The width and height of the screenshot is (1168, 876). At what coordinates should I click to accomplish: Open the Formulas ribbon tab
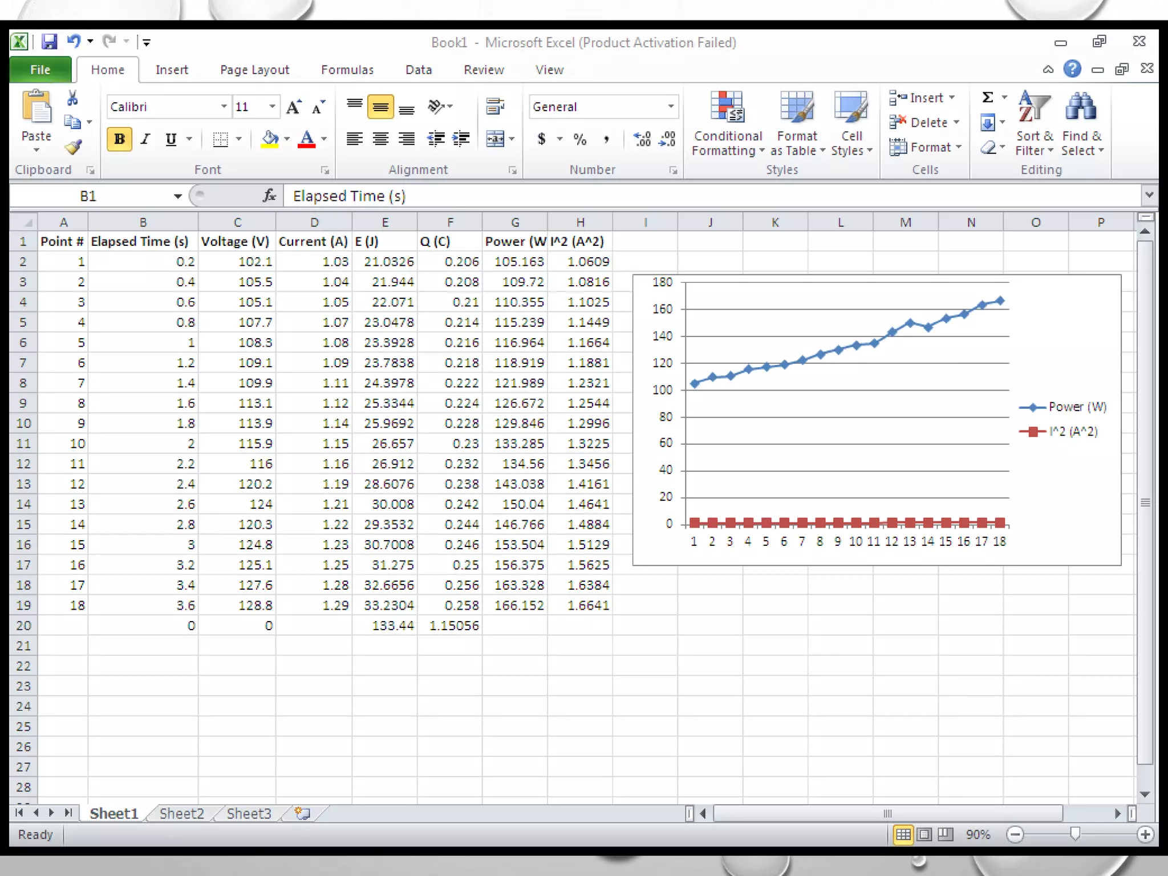[347, 70]
